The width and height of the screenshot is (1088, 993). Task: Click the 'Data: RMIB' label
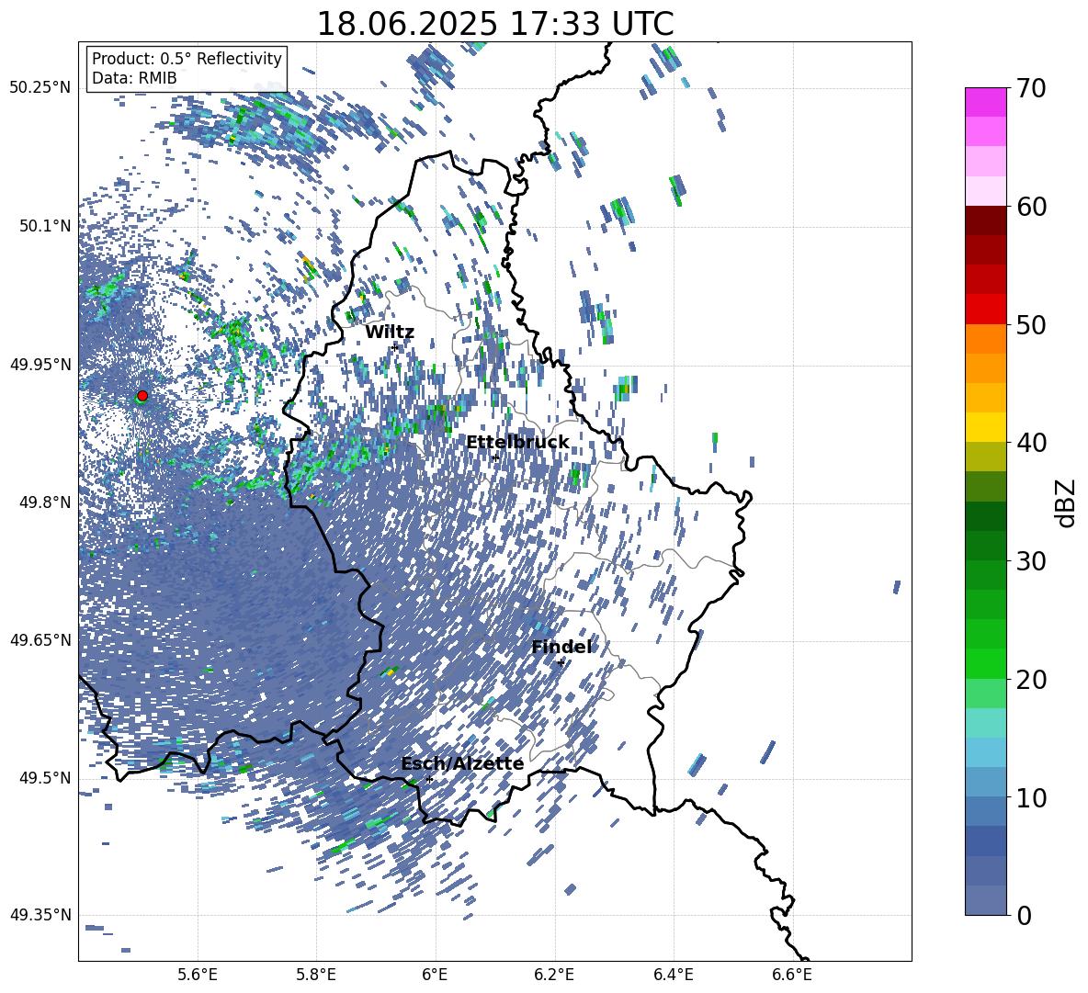tap(134, 78)
